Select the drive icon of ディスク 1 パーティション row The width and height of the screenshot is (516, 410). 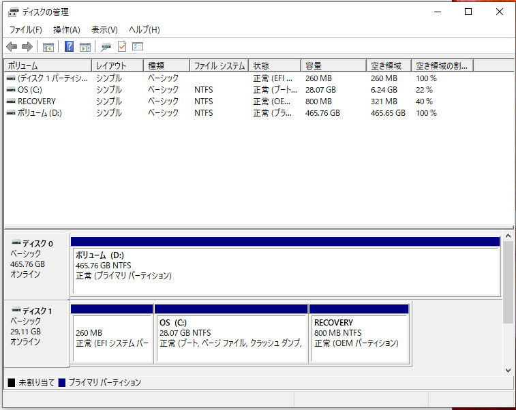tap(11, 78)
